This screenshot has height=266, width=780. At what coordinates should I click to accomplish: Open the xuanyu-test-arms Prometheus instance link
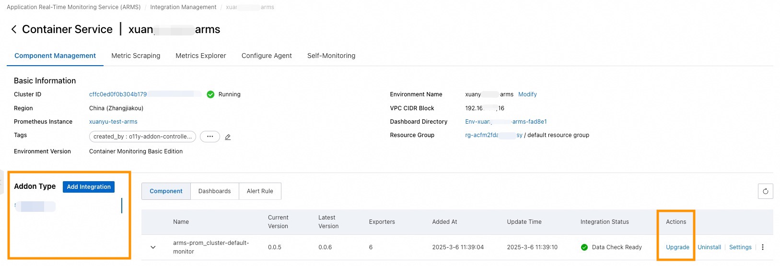click(x=113, y=122)
